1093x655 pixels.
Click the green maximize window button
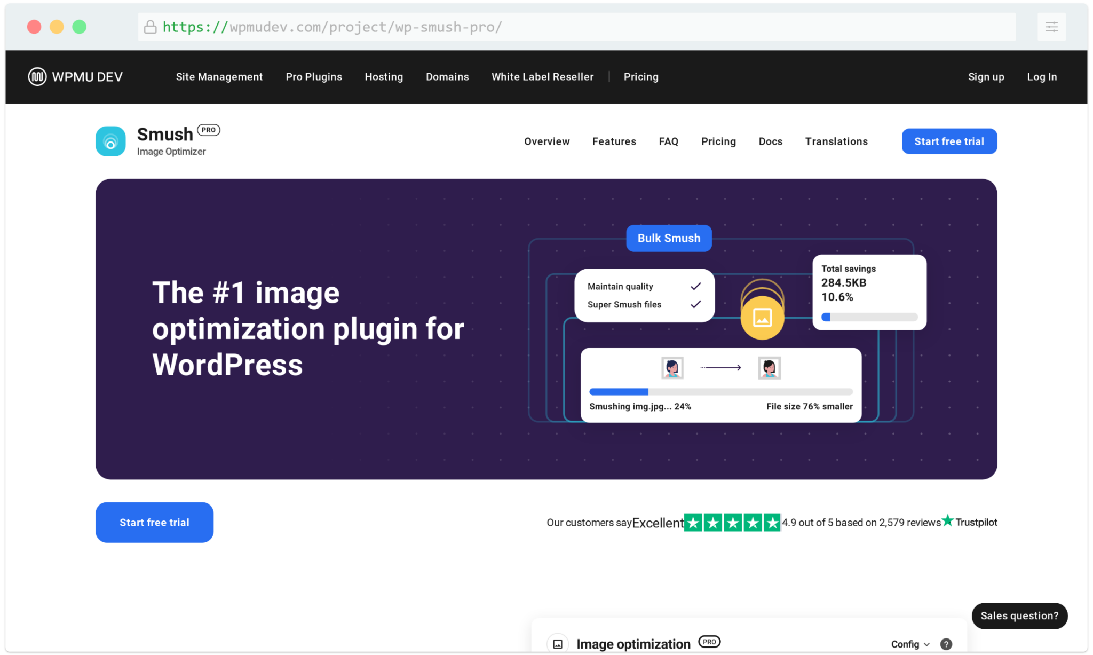(x=80, y=27)
